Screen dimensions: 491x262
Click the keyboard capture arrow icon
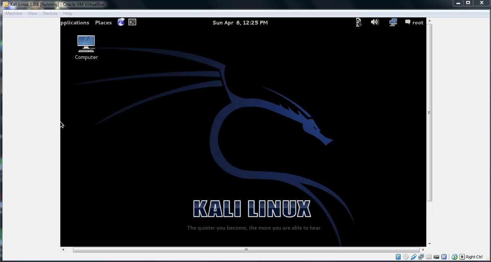click(462, 257)
